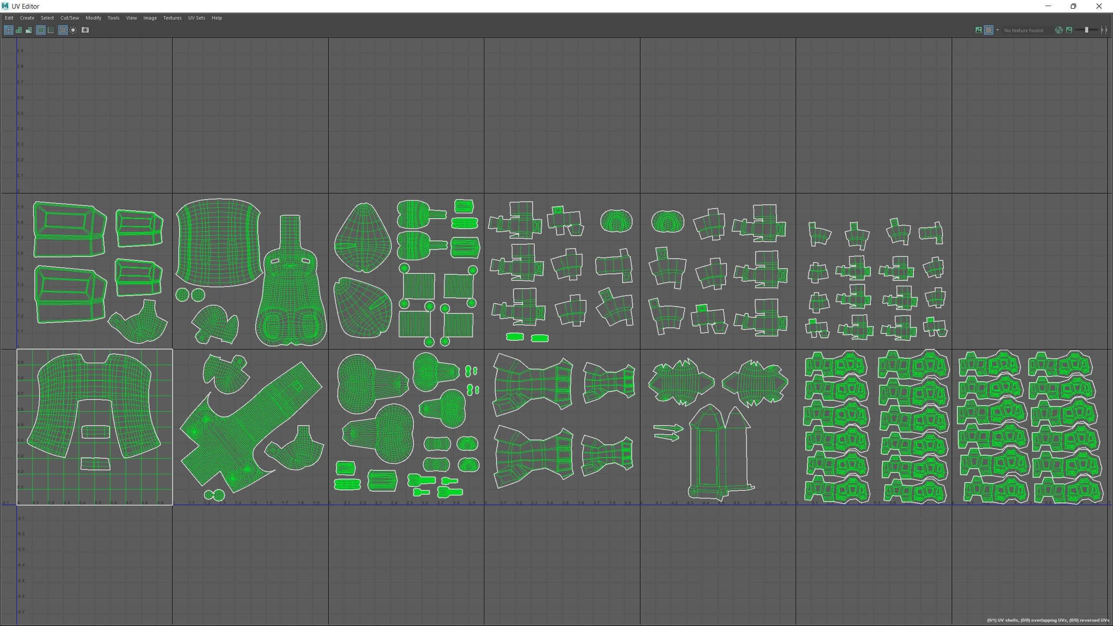The height and width of the screenshot is (626, 1113).
Task: Click the UV snapshot camera icon
Action: (85, 30)
